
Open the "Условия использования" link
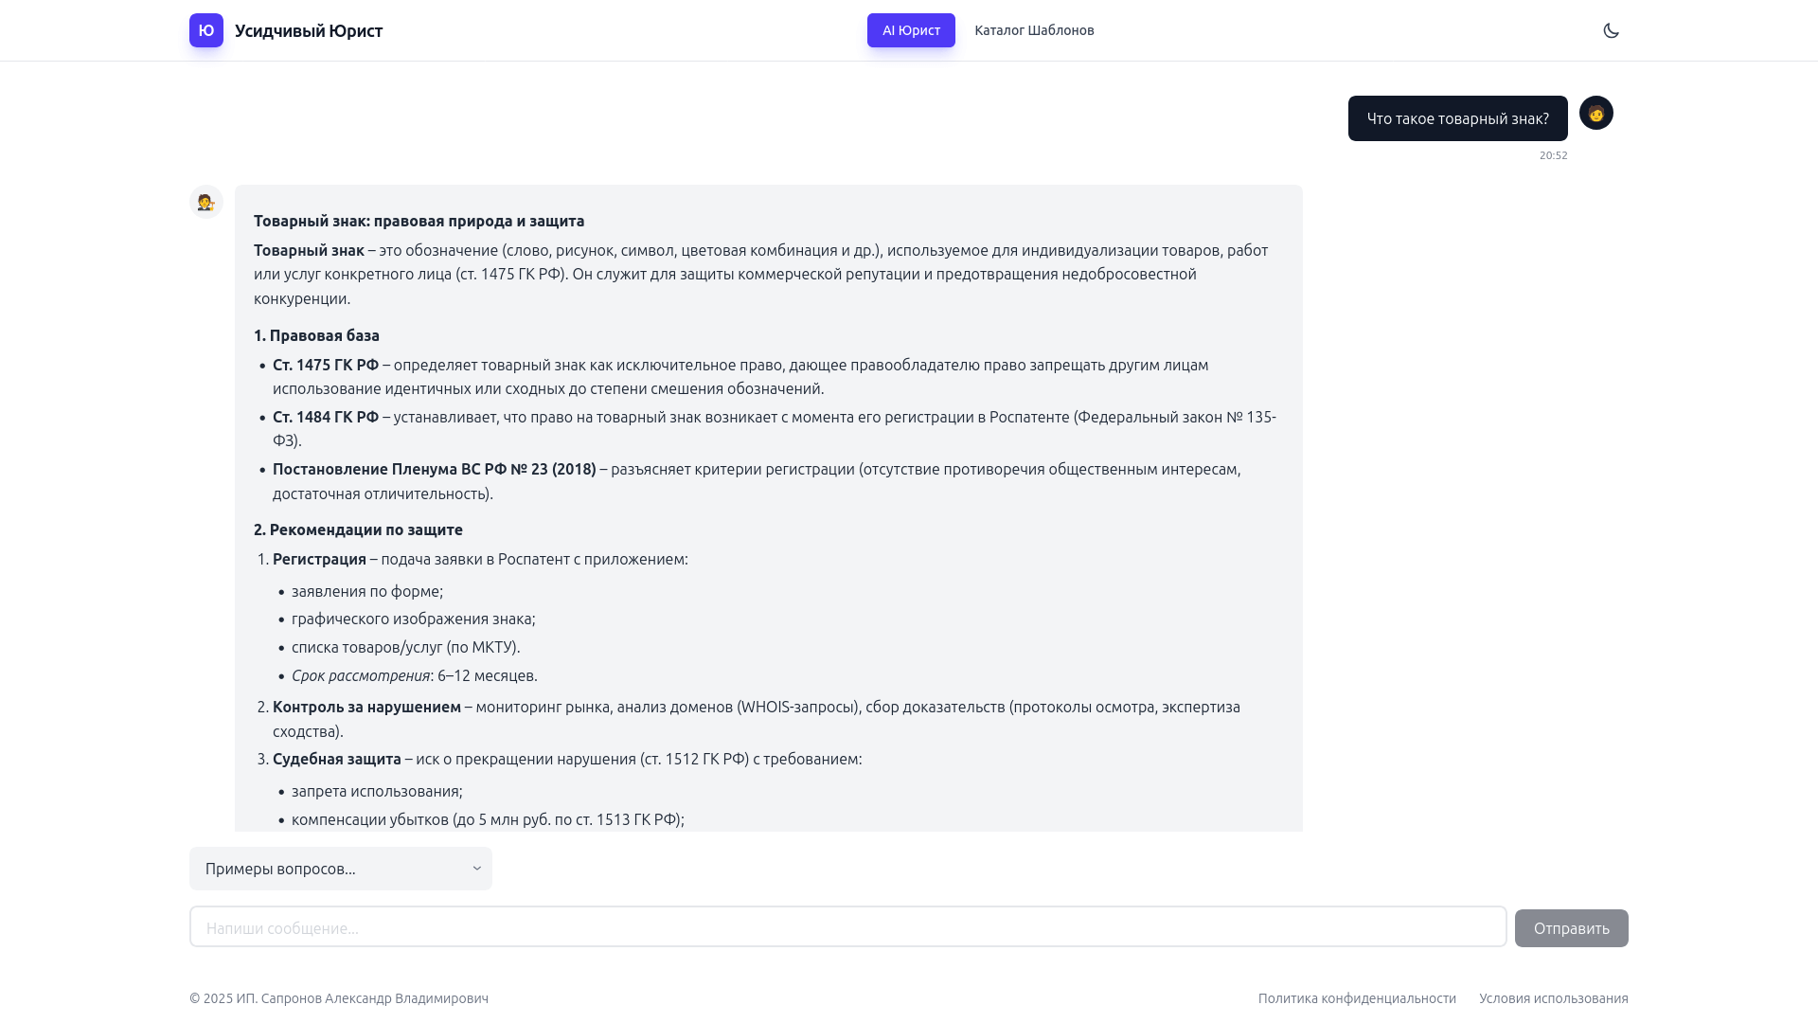coord(1554,998)
